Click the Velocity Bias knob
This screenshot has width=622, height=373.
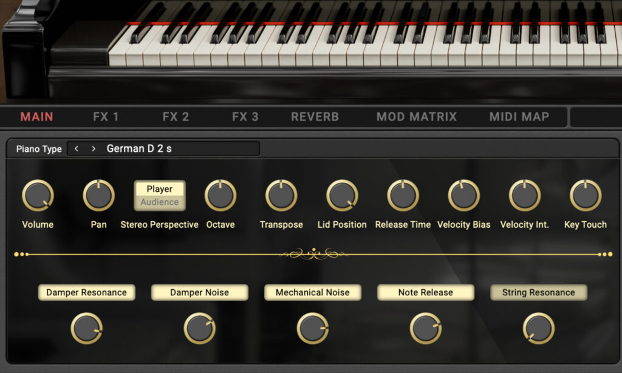(x=463, y=194)
